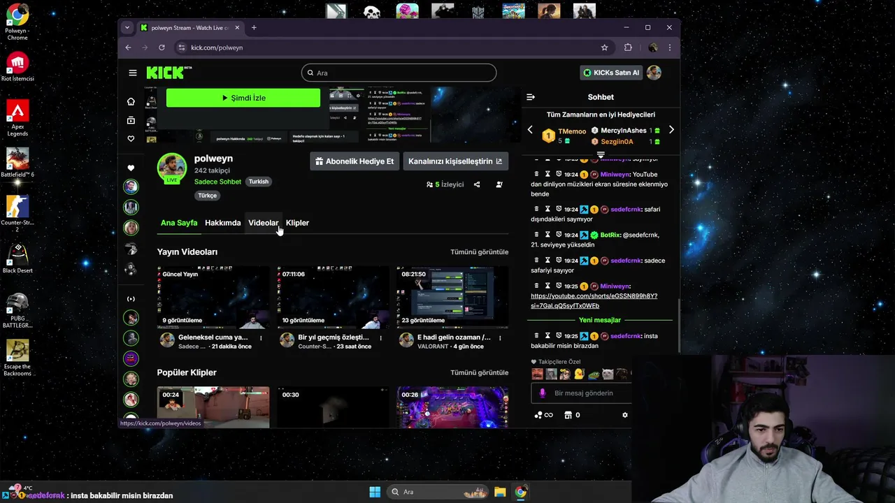Image resolution: width=895 pixels, height=503 pixels.
Task: Click KICKs Satın Al button
Action: (x=611, y=73)
